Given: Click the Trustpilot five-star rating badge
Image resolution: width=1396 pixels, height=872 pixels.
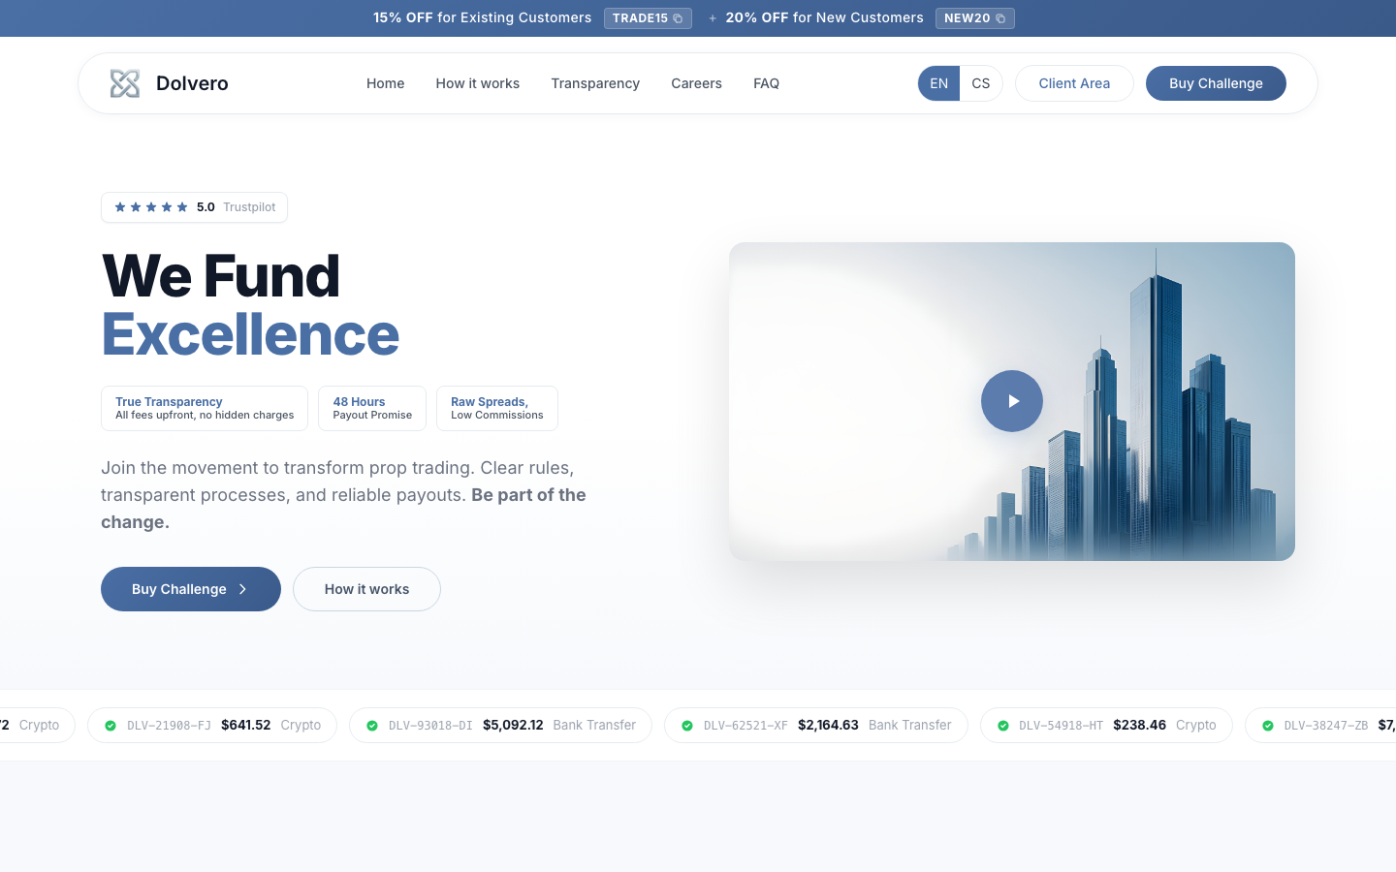Looking at the screenshot, I should point(194,207).
